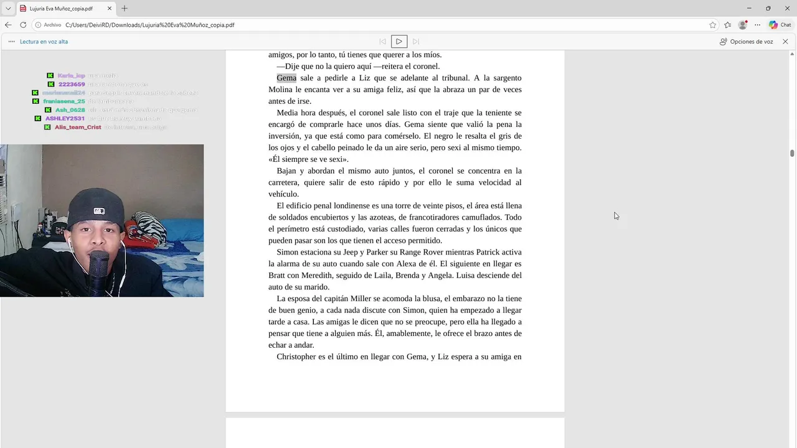The height and width of the screenshot is (448, 797).
Task: Click chat username Ash_0628
Action: tap(70, 110)
